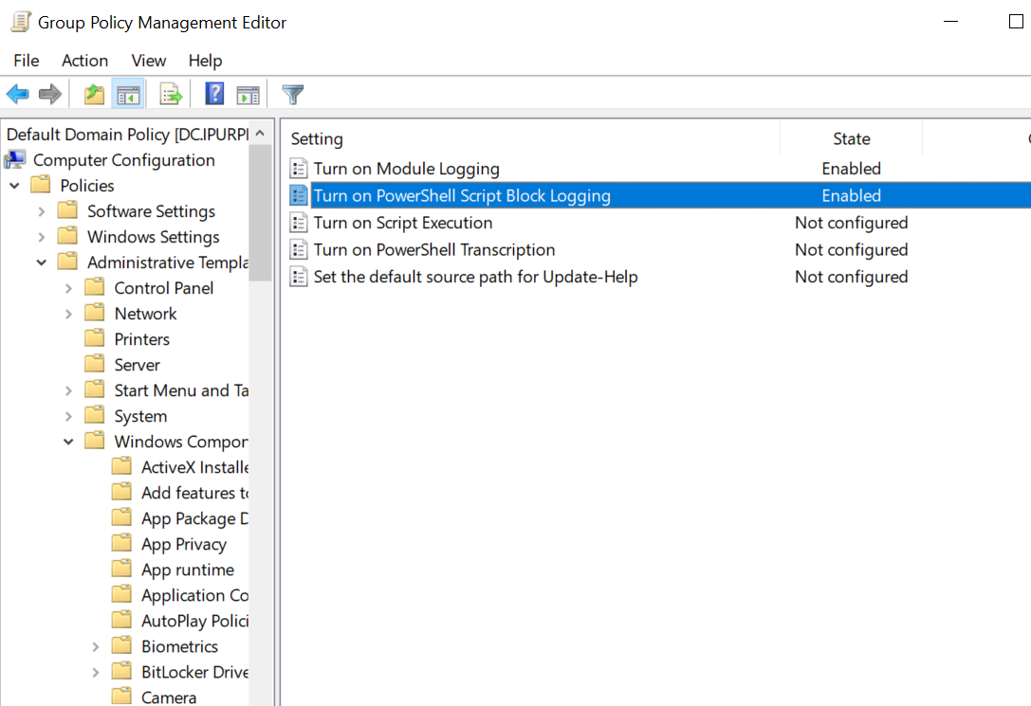Click the Back arrow toolbar icon

[x=18, y=94]
